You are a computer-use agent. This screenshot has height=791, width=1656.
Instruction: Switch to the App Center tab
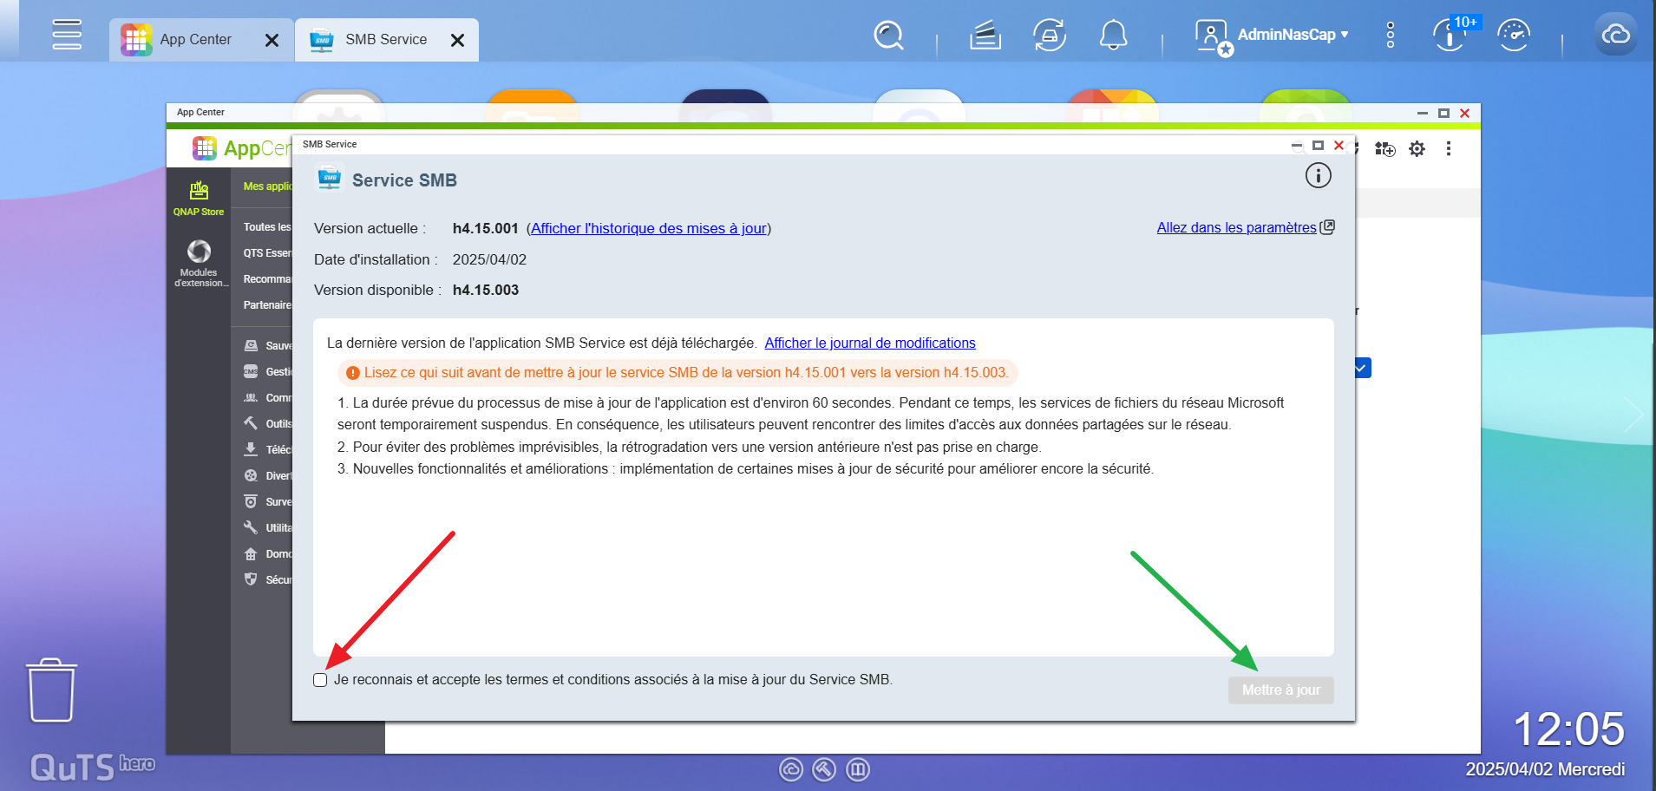201,40
